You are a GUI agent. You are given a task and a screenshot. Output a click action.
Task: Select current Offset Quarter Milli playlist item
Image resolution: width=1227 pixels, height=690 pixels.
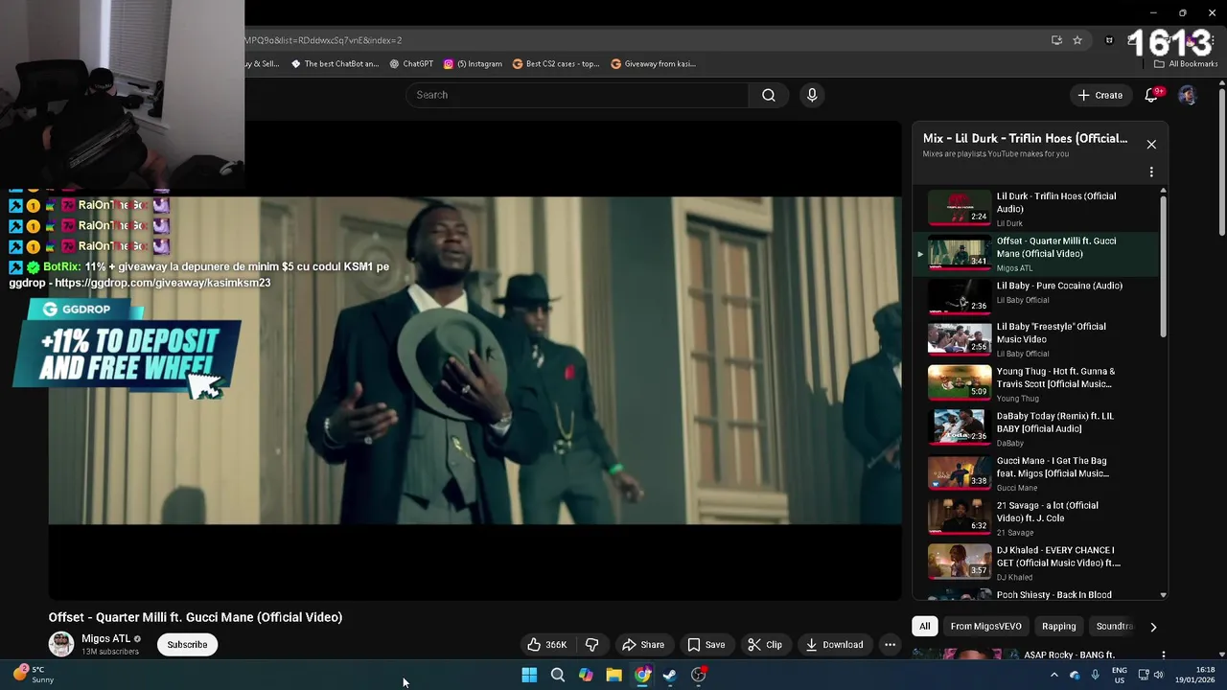tap(1037, 253)
